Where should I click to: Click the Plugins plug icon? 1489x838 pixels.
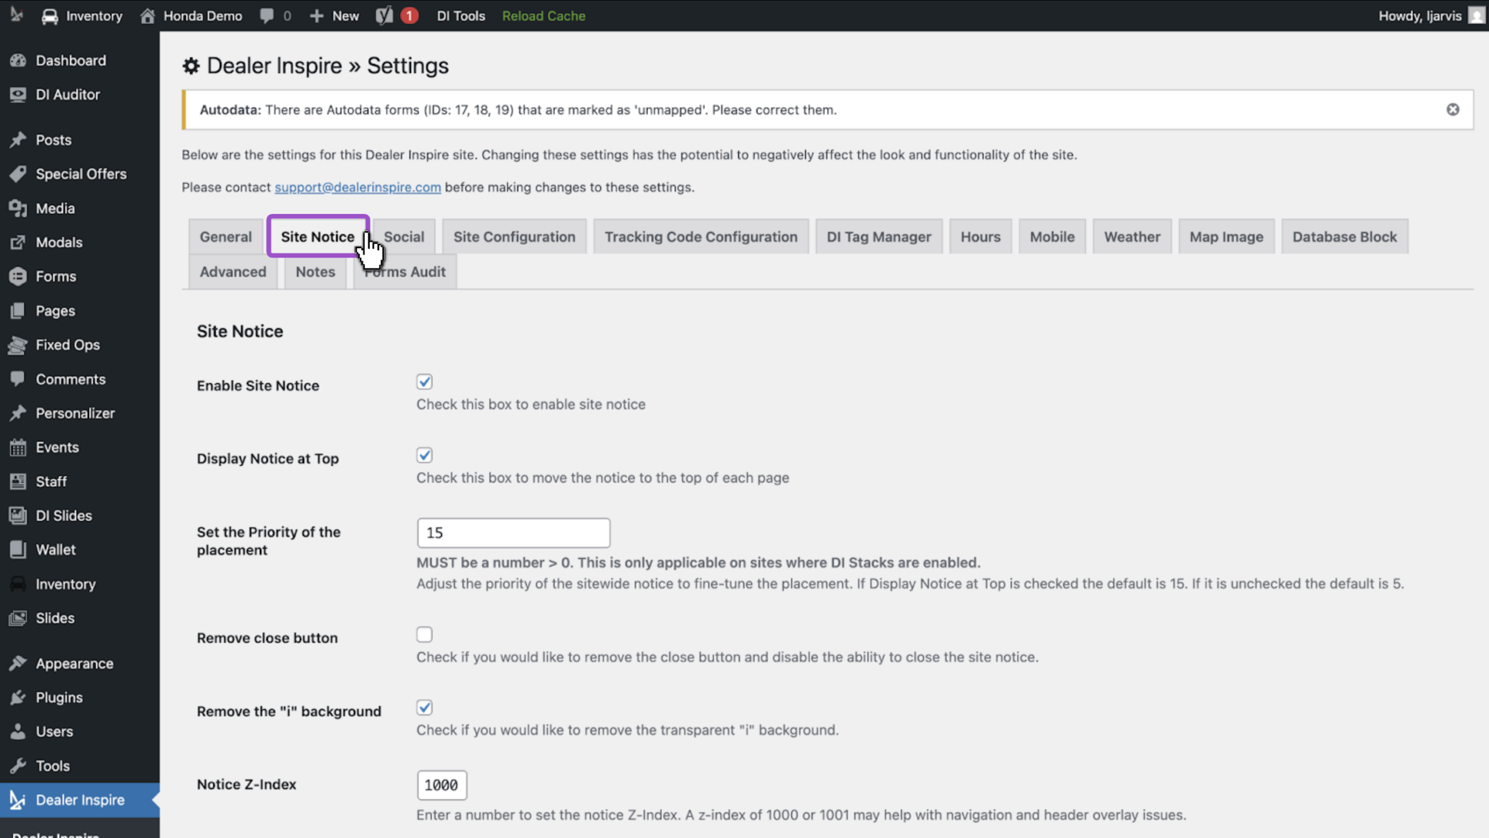(18, 697)
